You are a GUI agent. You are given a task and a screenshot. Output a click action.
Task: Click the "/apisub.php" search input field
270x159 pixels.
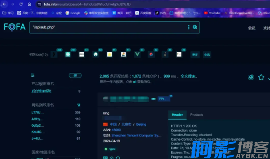coord(108,27)
